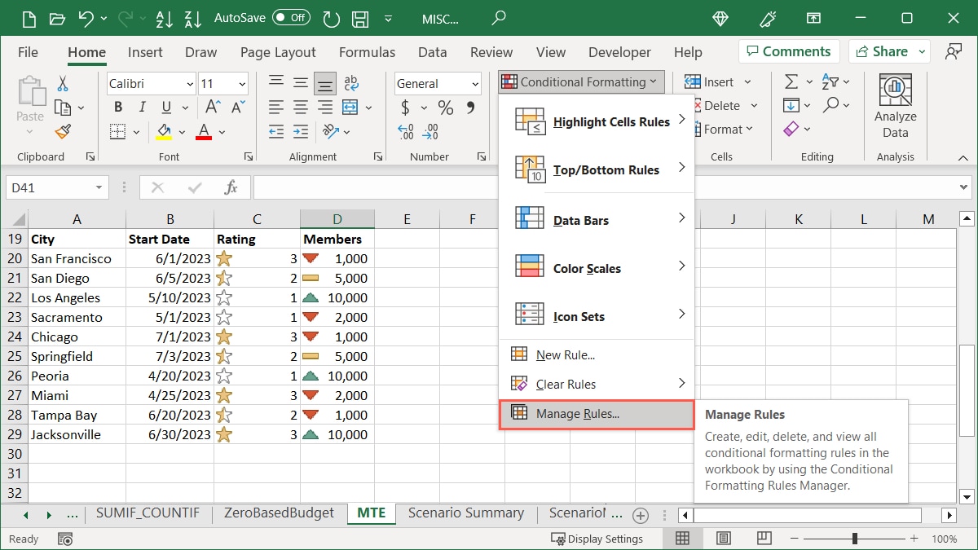The image size is (978, 550).
Task: Click the Wrap Text icon
Action: coord(351,82)
